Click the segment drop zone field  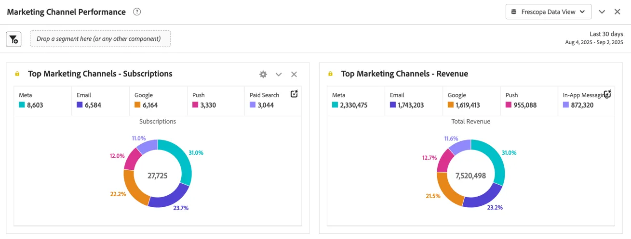(100, 39)
